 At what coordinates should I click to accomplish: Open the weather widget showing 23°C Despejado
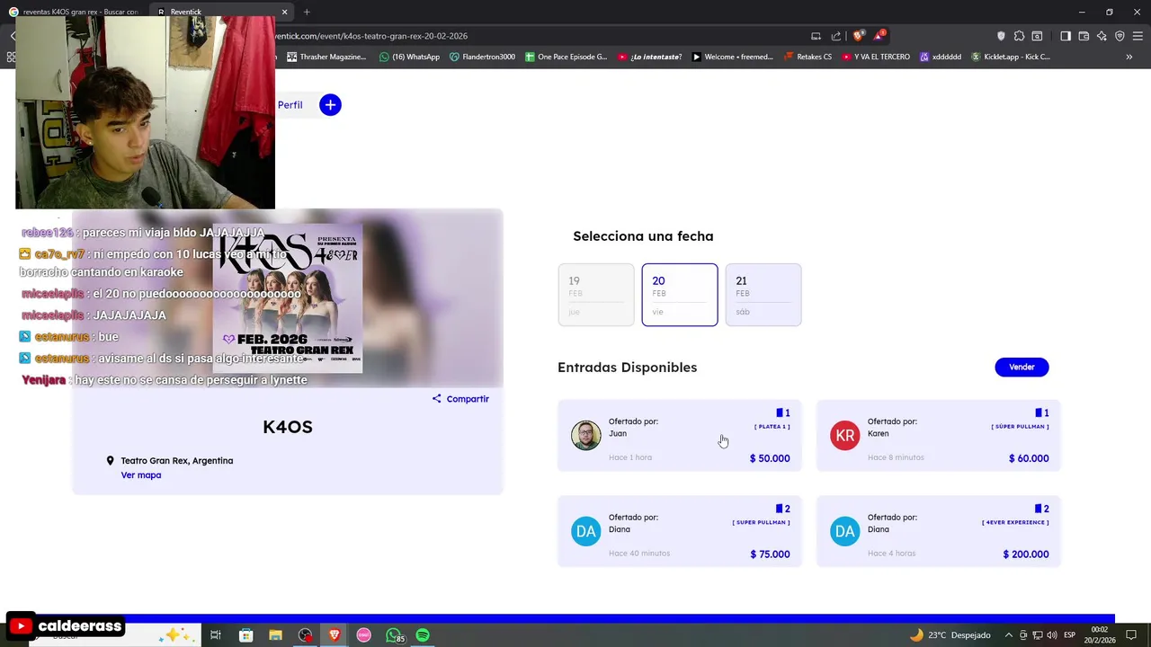tap(950, 635)
